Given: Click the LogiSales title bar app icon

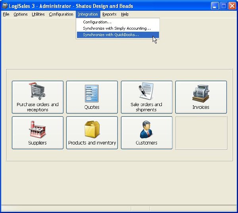Looking at the screenshot, I should point(5,6).
